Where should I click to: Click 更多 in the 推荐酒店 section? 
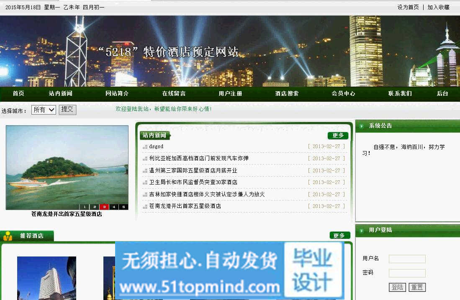340,236
